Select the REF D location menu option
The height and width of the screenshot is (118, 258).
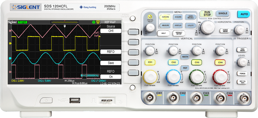pos(111,52)
